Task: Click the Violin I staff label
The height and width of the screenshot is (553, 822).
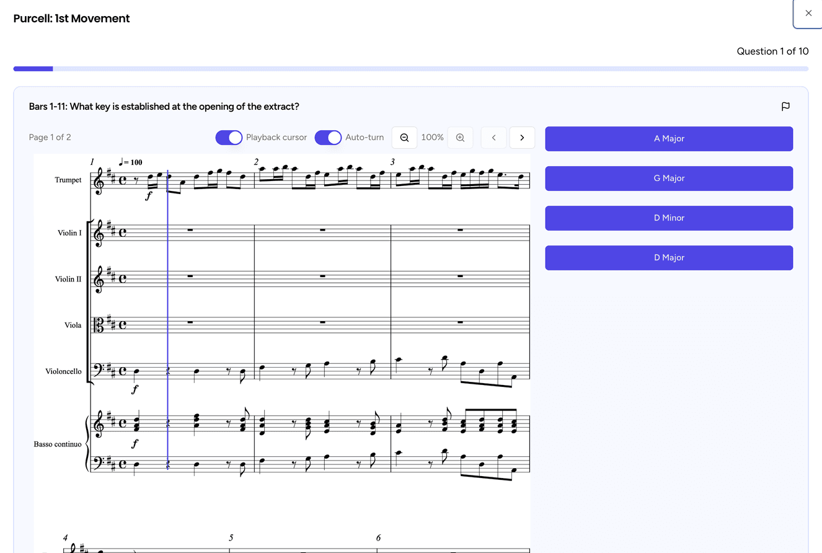Action: click(x=69, y=233)
